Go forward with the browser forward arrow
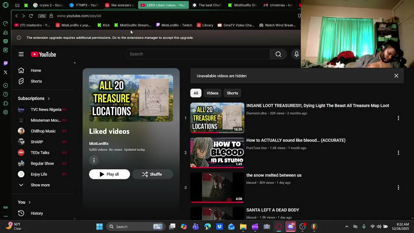Image resolution: width=414 pixels, height=233 pixels. pyautogui.click(x=24, y=16)
